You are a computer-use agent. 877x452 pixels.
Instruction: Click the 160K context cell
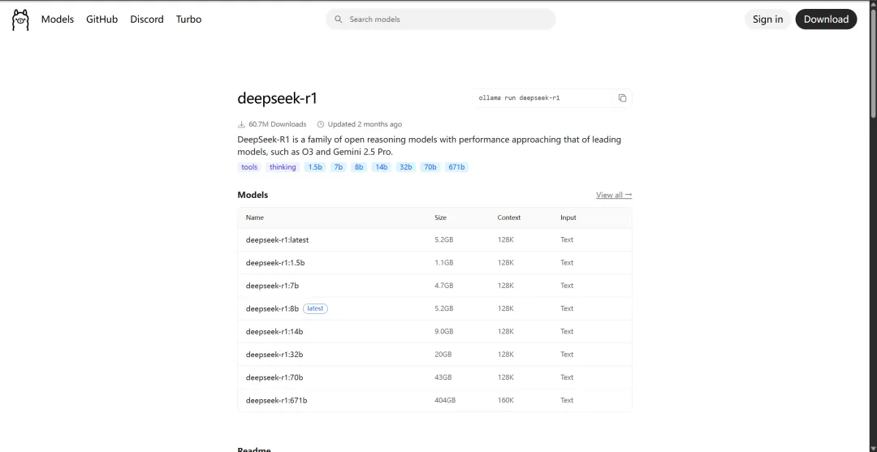506,400
